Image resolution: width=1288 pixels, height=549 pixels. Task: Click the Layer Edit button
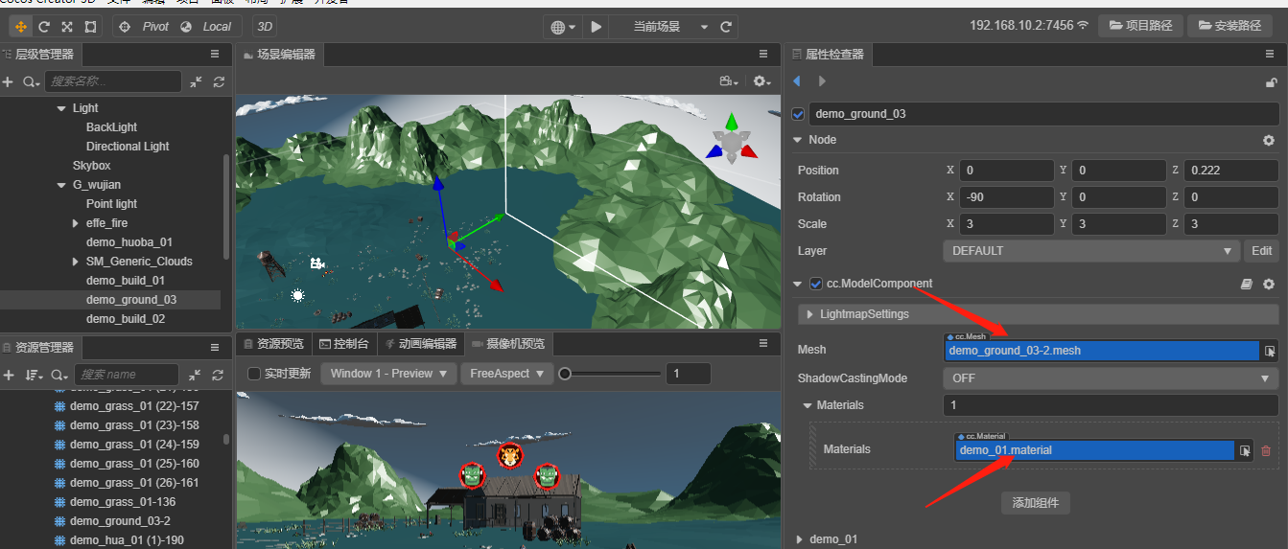1262,251
